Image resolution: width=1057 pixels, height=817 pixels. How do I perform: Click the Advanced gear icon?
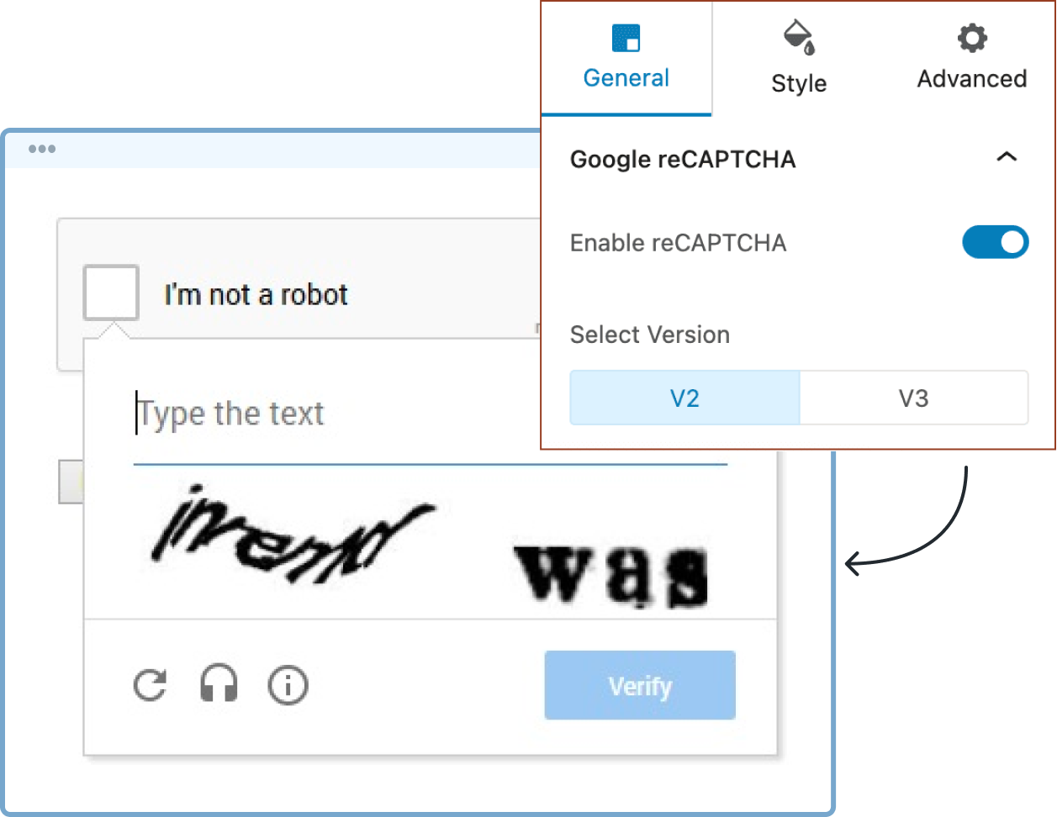971,38
